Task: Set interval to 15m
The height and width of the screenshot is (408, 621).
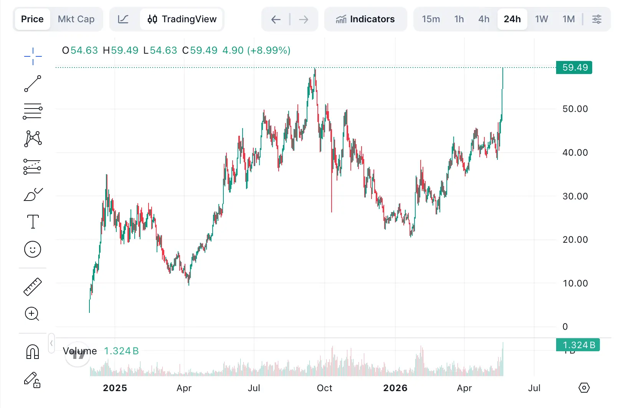Action: pyautogui.click(x=431, y=19)
